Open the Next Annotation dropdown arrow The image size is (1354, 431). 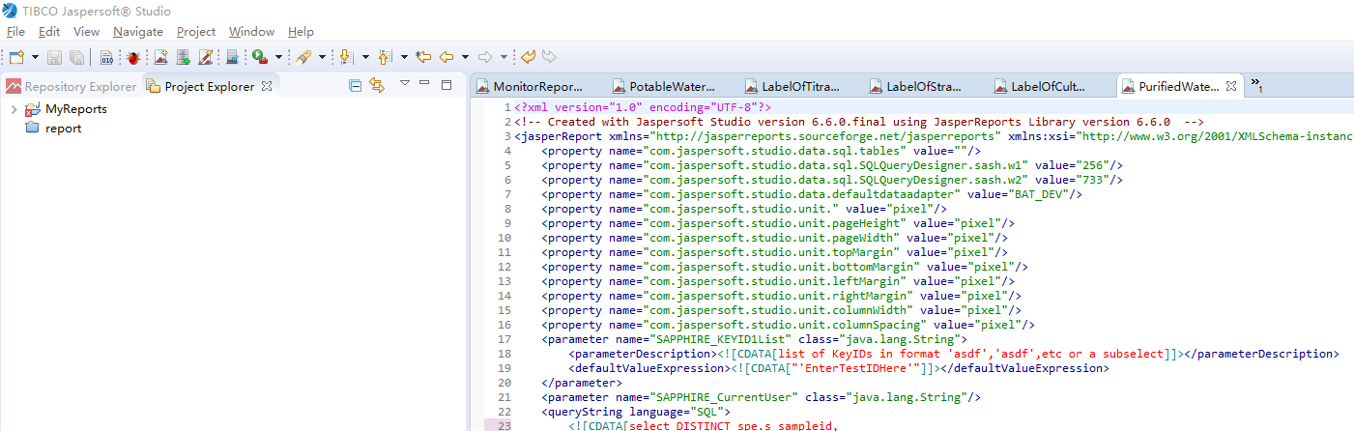click(365, 57)
